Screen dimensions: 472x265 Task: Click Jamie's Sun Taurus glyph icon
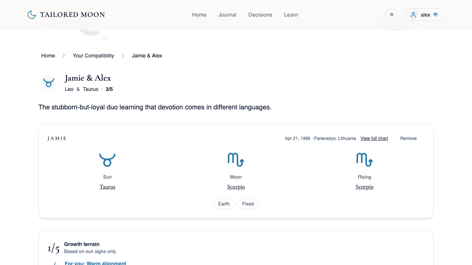107,160
